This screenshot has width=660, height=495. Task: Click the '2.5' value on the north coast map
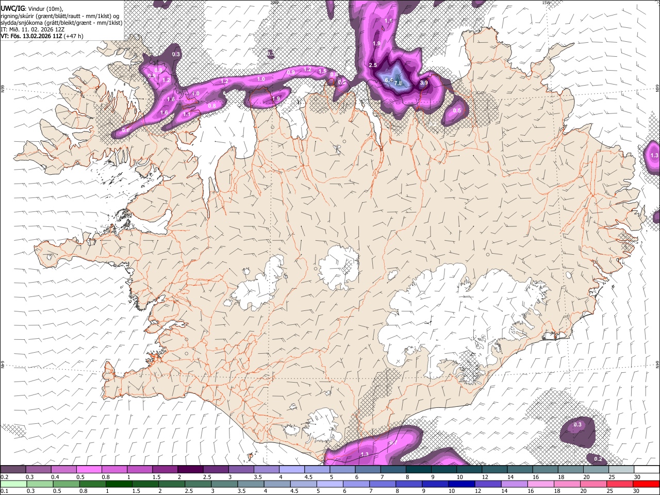[373, 65]
